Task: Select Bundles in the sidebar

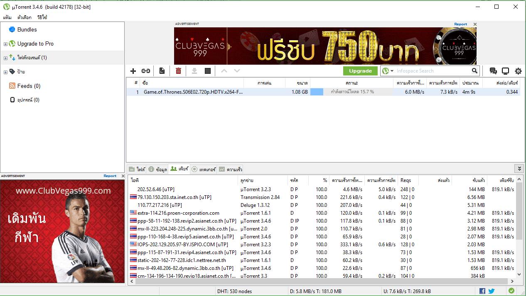Action: (x=27, y=30)
